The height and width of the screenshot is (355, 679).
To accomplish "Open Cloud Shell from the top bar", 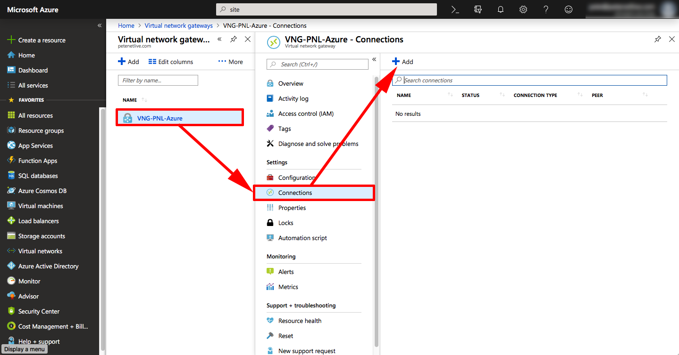I will click(x=455, y=9).
